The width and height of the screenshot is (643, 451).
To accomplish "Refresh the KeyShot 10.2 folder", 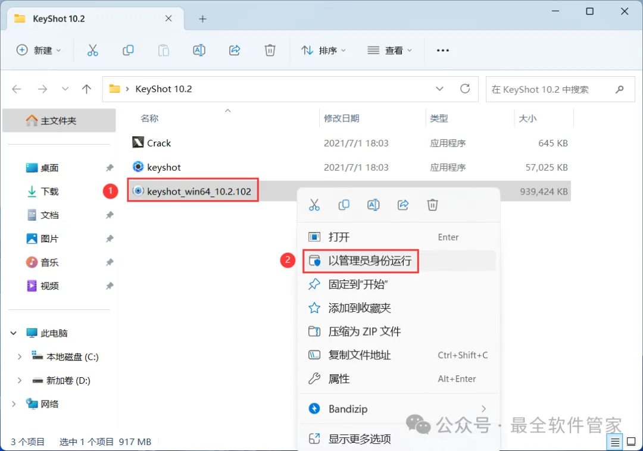I will (465, 89).
